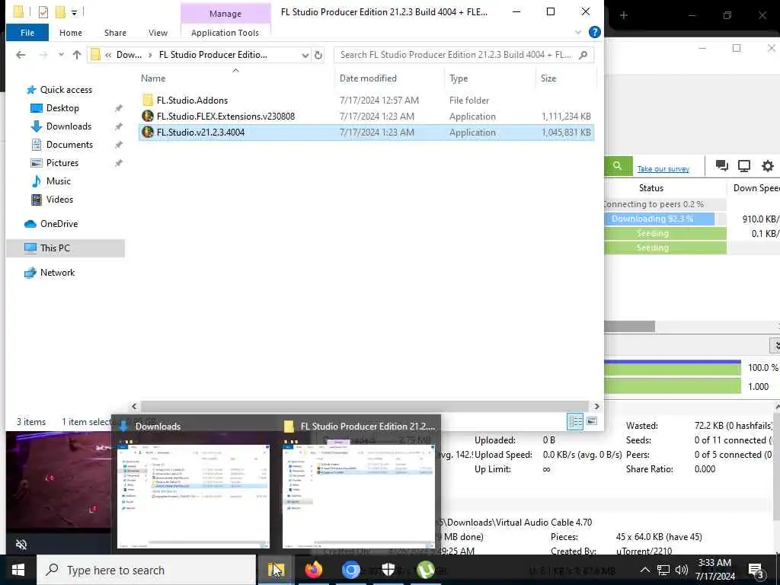780x585 pixels.
Task: Open uTorrent remote monitor icon
Action: [744, 165]
